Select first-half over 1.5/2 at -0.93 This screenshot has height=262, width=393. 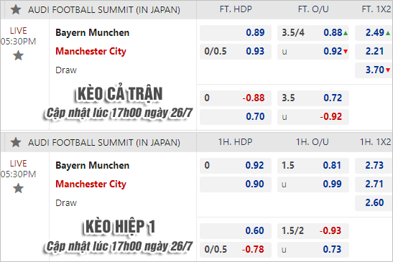coord(313,231)
